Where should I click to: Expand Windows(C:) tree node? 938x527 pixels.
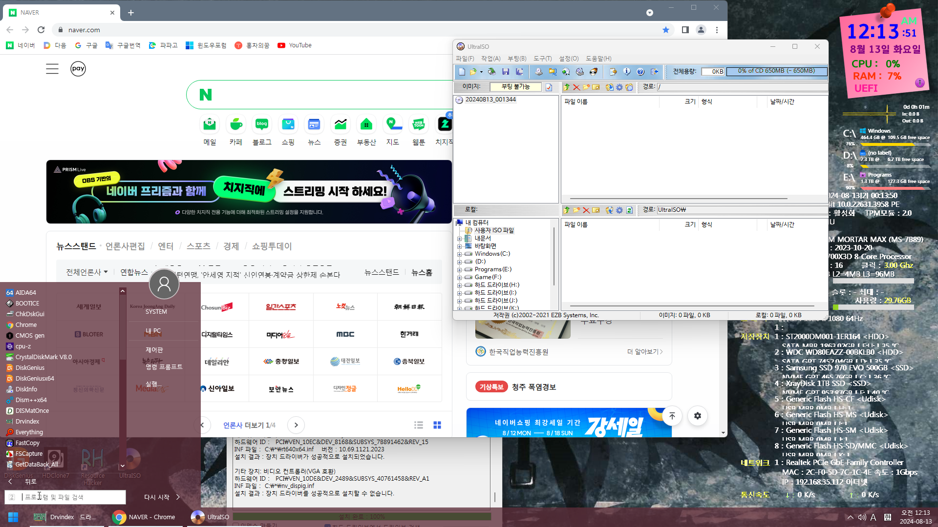(459, 254)
